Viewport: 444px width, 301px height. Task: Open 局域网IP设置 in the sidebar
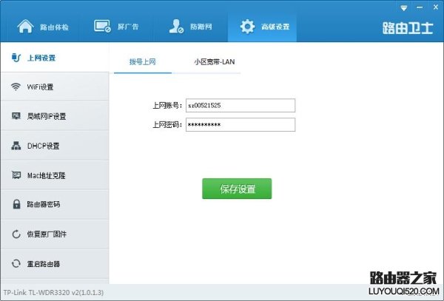click(55, 116)
